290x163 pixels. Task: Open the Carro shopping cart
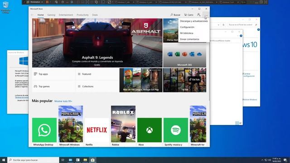click(188, 15)
